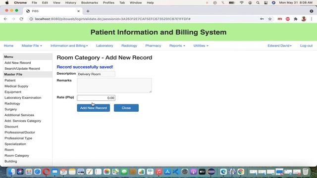Go to Home in the navbar
The height and width of the screenshot is (178, 317).
(8, 45)
